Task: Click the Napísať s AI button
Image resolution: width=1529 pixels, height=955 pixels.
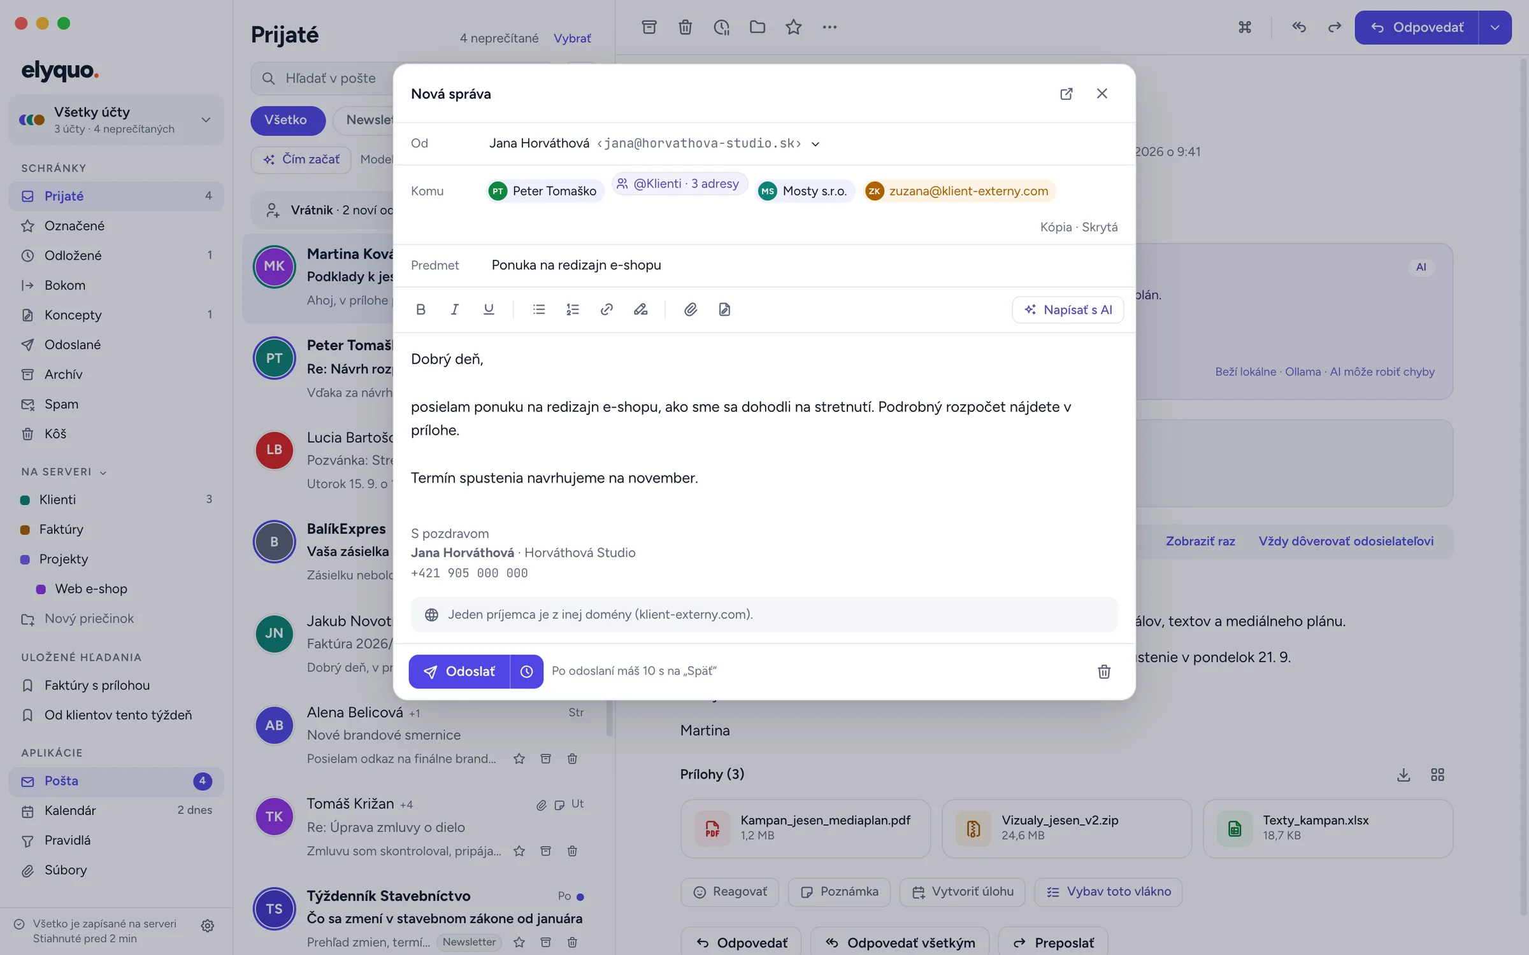Action: pyautogui.click(x=1068, y=310)
